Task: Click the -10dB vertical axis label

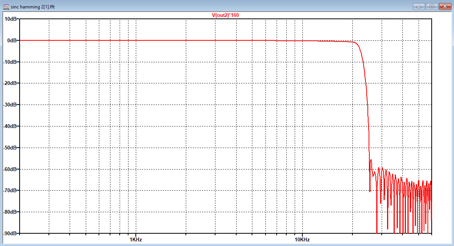Action: point(10,62)
